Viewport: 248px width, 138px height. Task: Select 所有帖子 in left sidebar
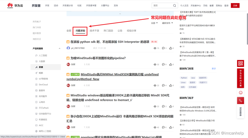point(37,22)
